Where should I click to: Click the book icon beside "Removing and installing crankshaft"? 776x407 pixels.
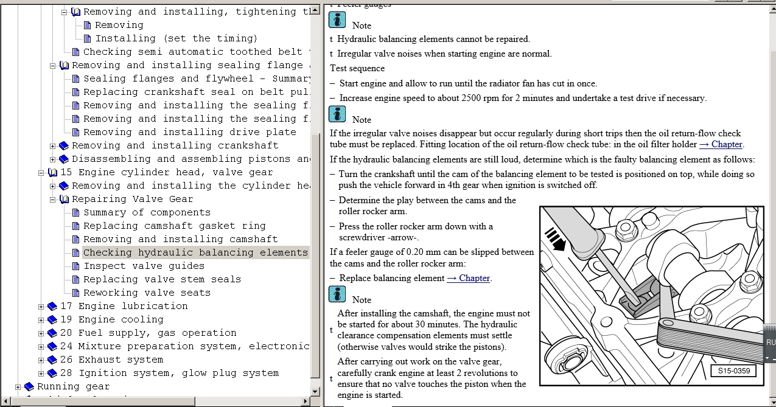coord(63,145)
